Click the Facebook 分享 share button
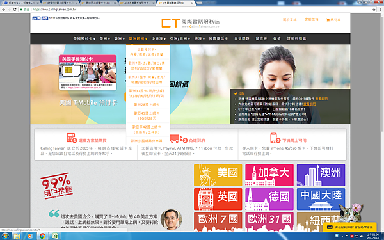This screenshot has height=240, width=384. click(x=45, y=19)
